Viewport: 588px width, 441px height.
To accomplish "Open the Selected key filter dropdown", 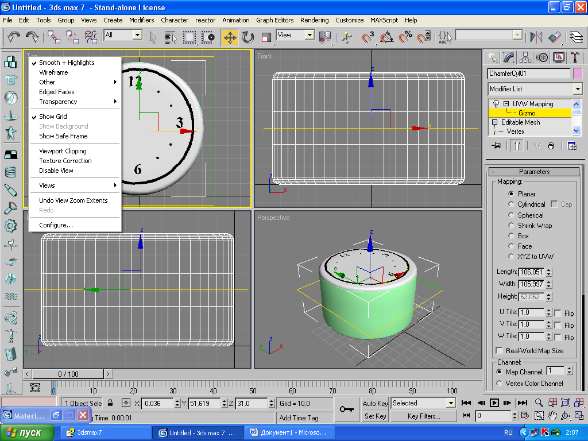I will click(x=450, y=403).
